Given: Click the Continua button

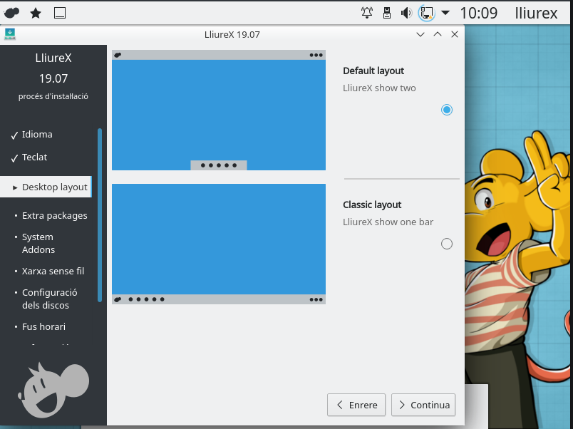Looking at the screenshot, I should pyautogui.click(x=423, y=405).
